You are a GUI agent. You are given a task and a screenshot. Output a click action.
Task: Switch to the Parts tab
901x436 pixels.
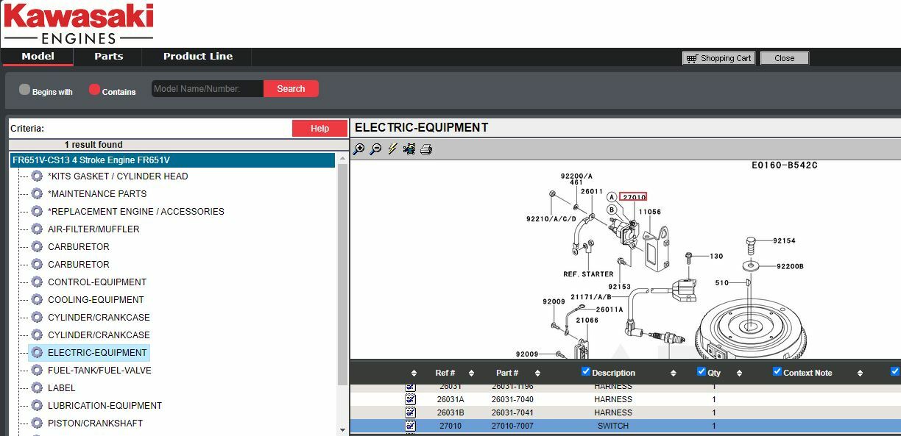tap(108, 57)
